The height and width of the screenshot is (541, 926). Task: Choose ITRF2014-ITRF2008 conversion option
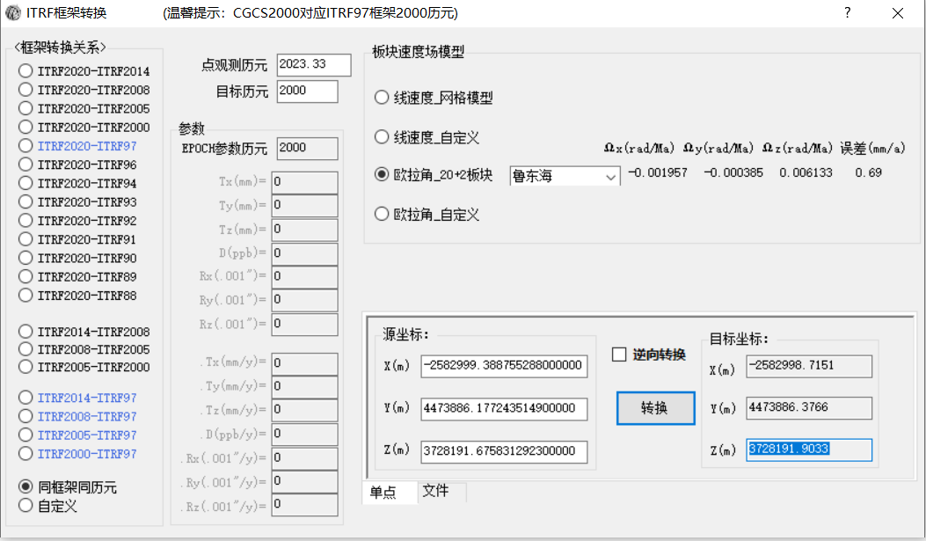[26, 332]
